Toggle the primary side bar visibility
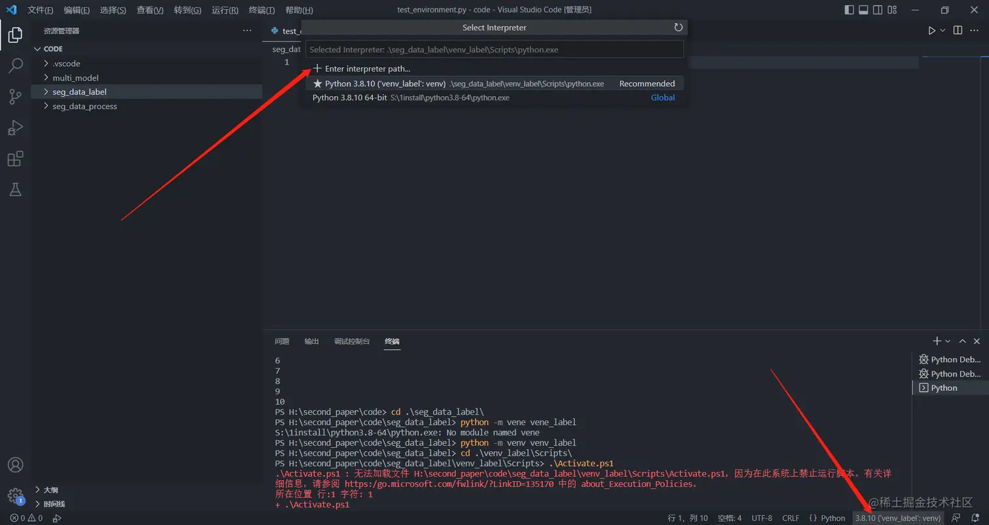Image resolution: width=989 pixels, height=525 pixels. (x=849, y=10)
